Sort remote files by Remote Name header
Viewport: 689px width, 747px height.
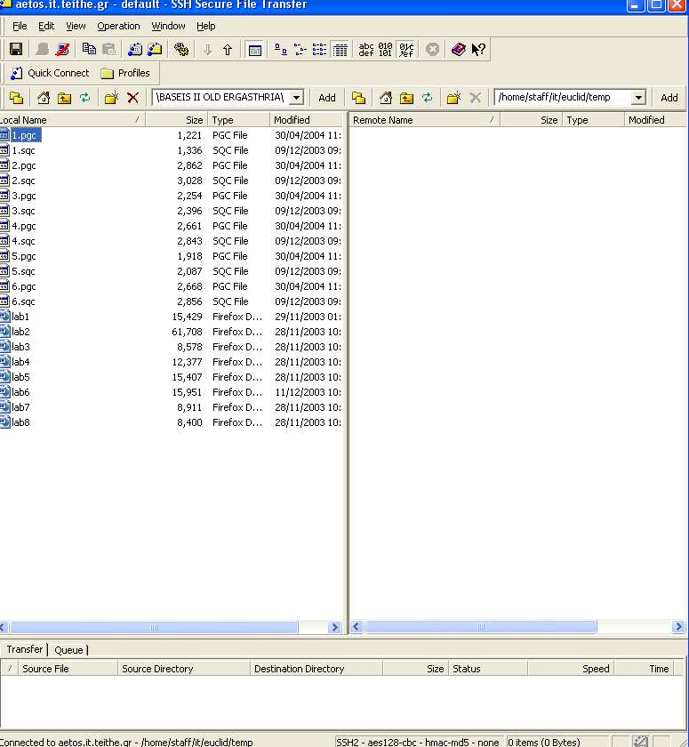tap(424, 120)
